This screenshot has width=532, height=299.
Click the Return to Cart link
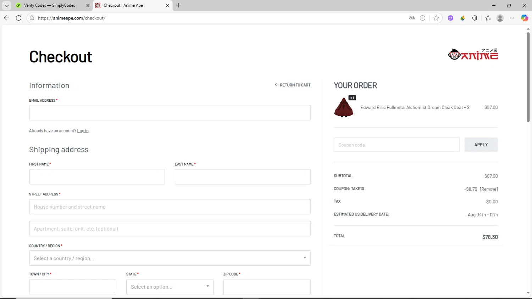293,85
